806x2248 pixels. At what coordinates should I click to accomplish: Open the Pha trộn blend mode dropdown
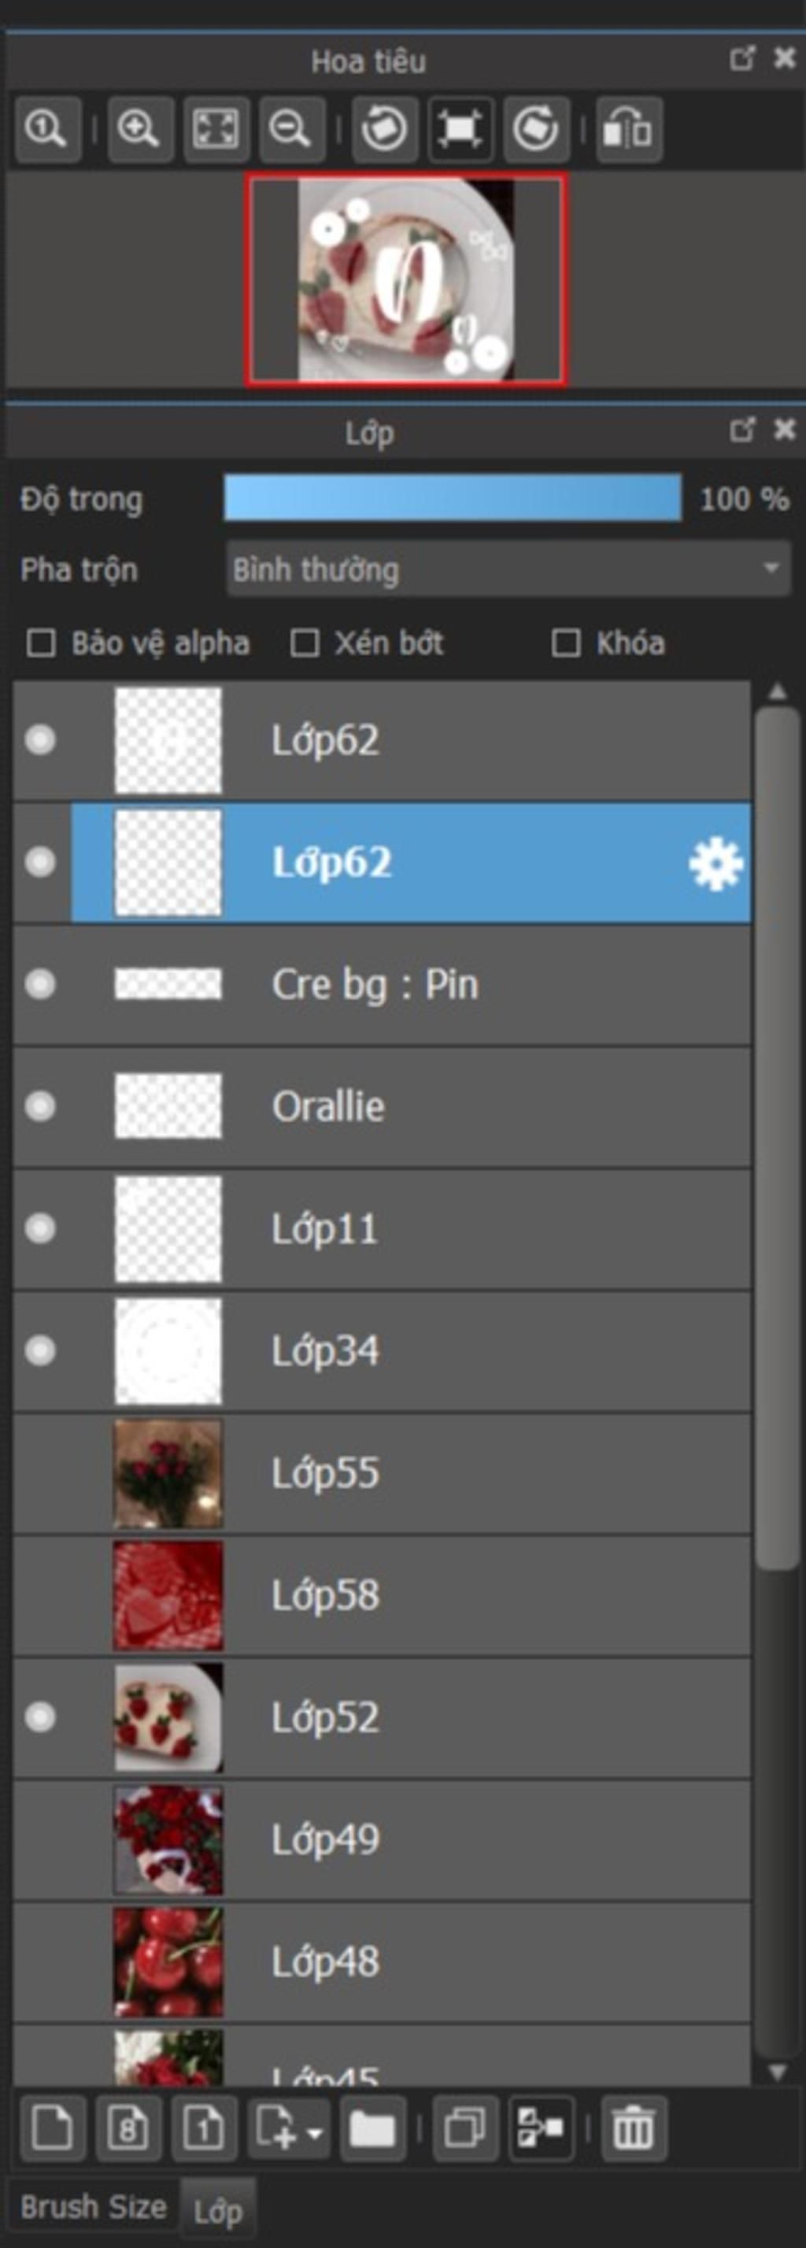(508, 569)
